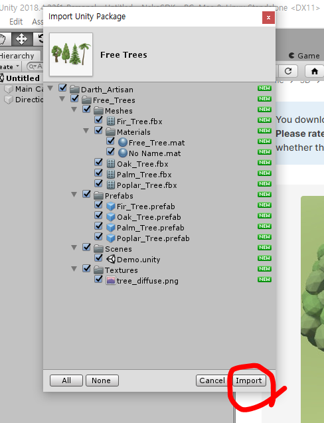Collapse the Prefabs folder arrow
324x423 pixels.
coord(74,195)
